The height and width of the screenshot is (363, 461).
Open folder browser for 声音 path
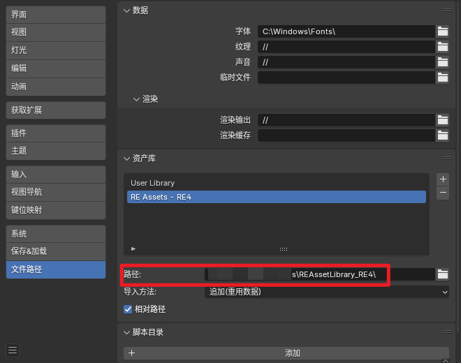pos(442,62)
